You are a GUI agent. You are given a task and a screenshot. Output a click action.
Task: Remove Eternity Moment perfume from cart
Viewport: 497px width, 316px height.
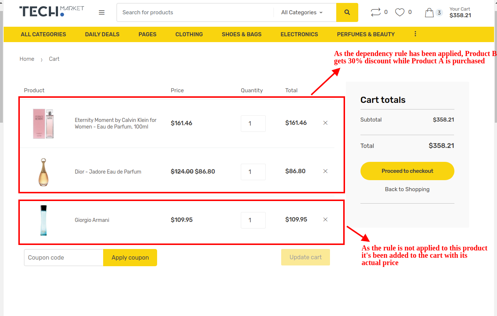[x=325, y=123]
